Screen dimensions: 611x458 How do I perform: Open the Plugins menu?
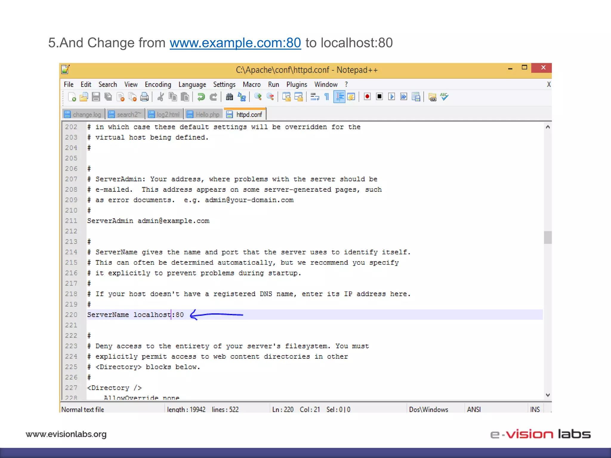pyautogui.click(x=297, y=84)
